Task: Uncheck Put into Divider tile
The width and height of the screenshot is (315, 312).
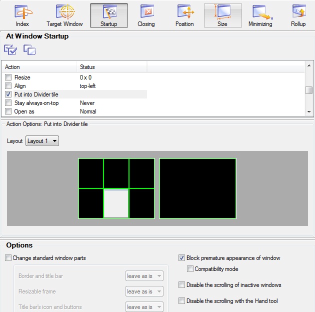Action: pos(8,94)
